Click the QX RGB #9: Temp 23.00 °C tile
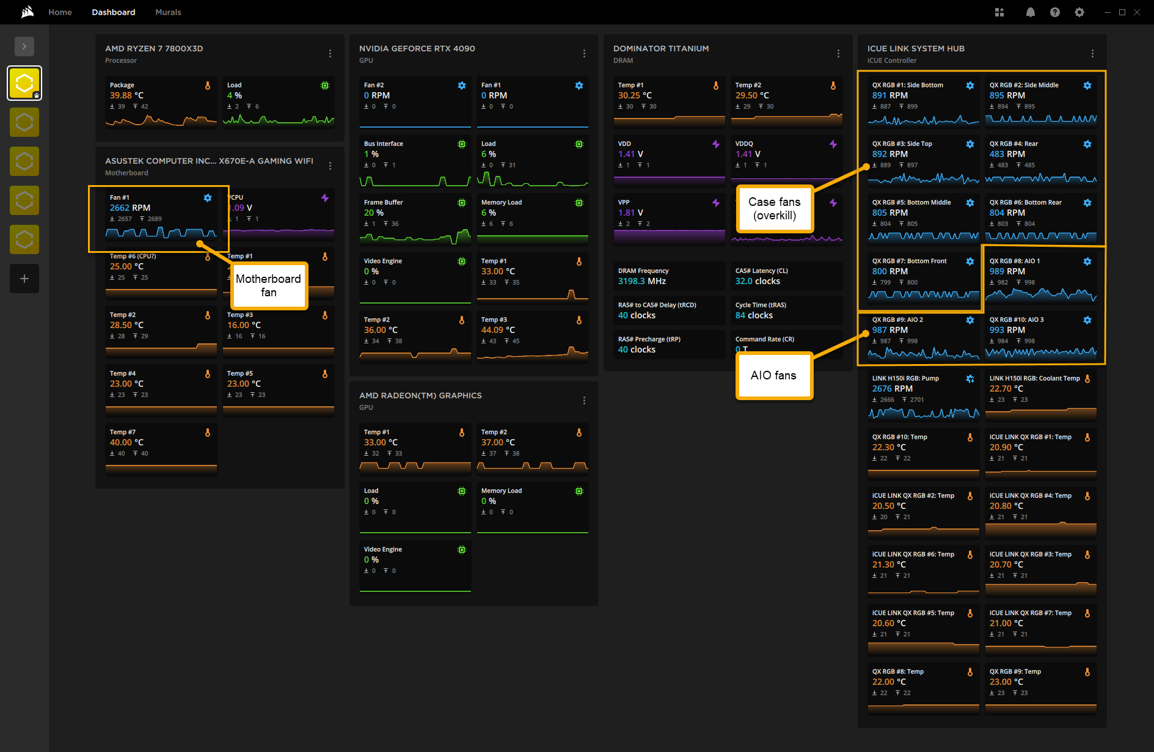The width and height of the screenshot is (1154, 752). 1041,689
